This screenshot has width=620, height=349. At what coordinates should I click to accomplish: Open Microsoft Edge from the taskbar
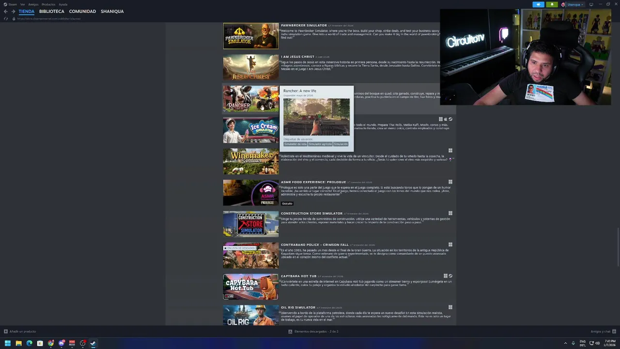coord(29,343)
